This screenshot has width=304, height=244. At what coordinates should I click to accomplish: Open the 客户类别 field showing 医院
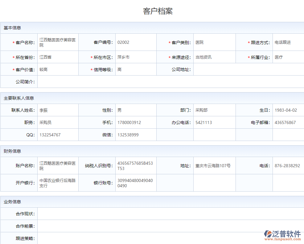(x=214, y=42)
